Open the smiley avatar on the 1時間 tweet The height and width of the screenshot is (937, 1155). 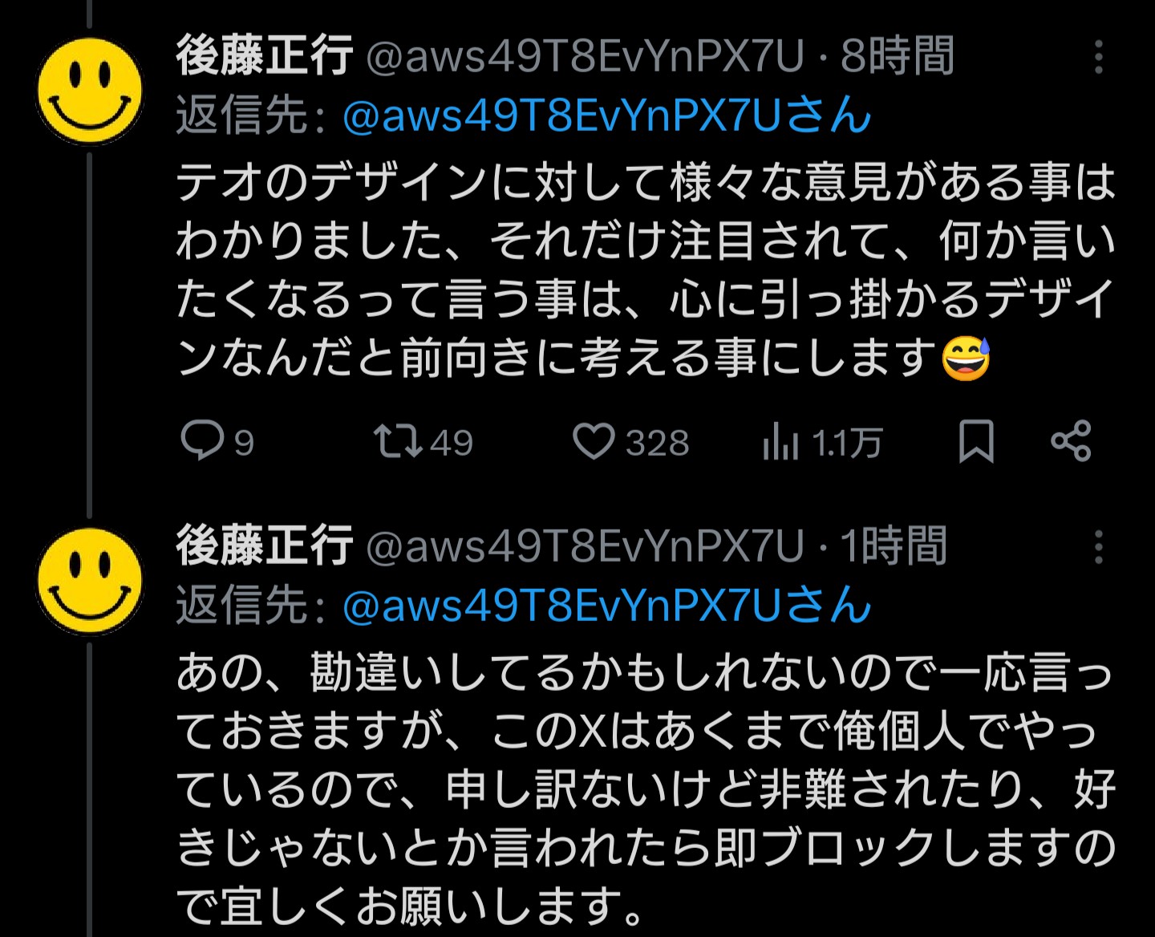coord(90,581)
